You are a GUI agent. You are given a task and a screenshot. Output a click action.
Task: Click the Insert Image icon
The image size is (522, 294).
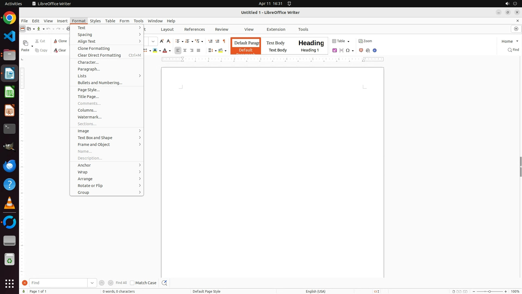pos(335,50)
